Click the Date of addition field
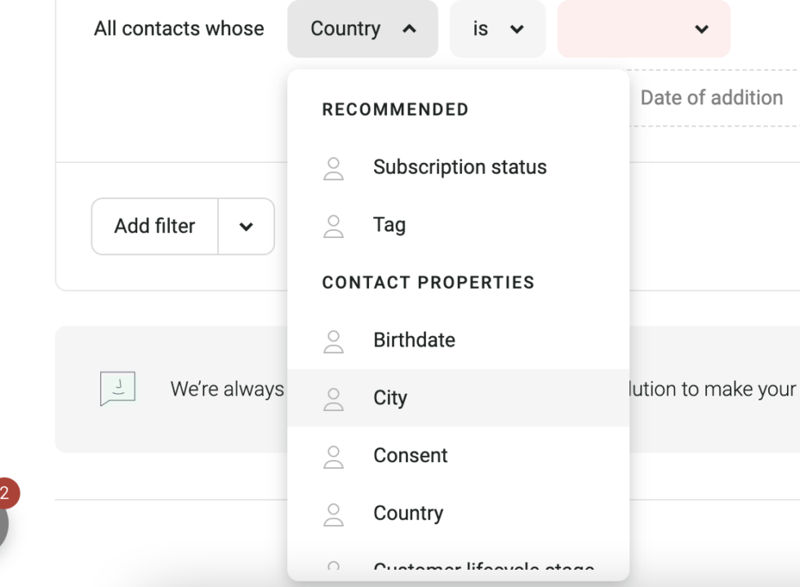800x587 pixels. [x=711, y=98]
